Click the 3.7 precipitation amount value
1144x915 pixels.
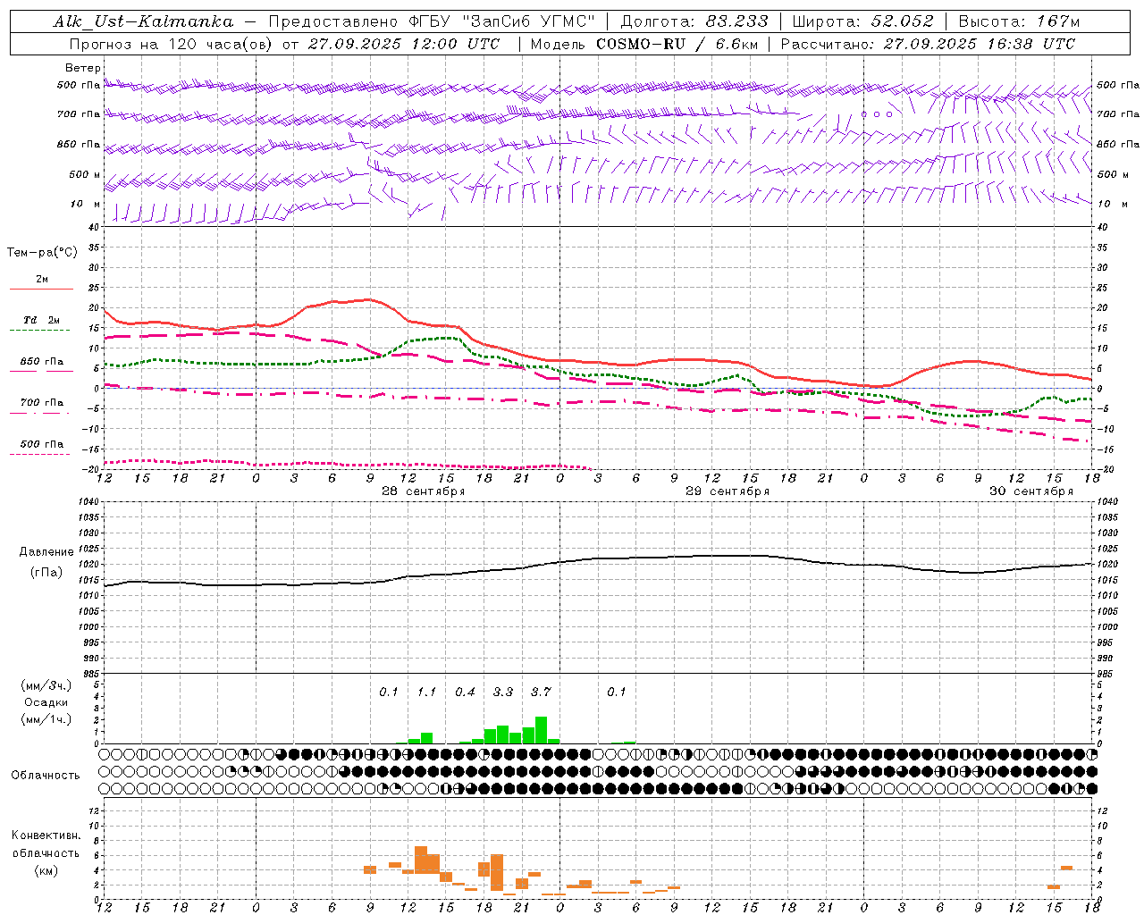(541, 692)
